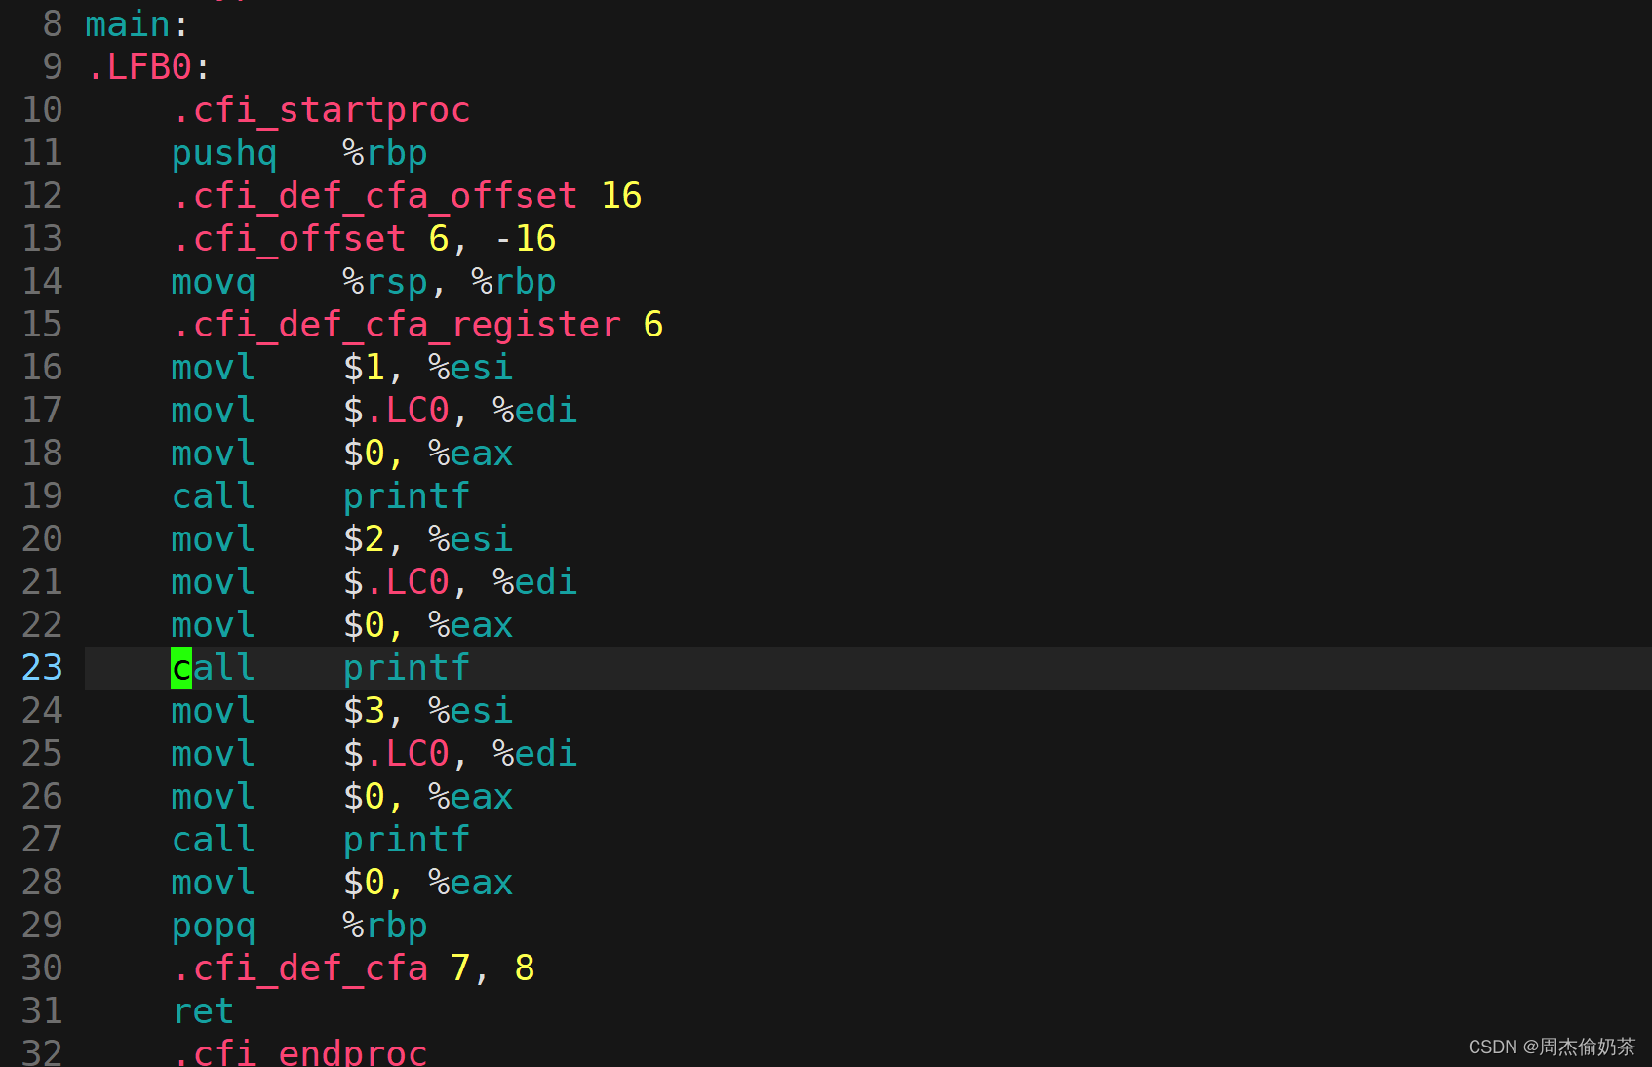Click the $1 operand on line 16
This screenshot has height=1067, width=1652.
click(365, 368)
